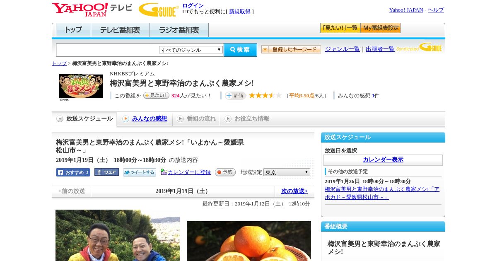Open the ログイン link

click(193, 5)
